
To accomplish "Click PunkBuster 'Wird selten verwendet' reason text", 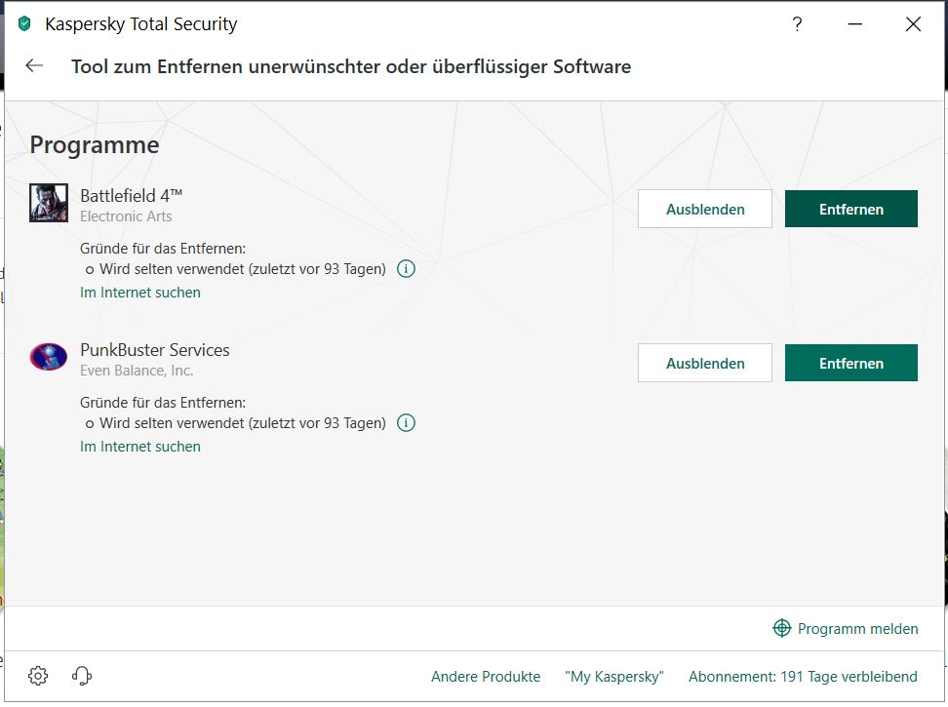I will pyautogui.click(x=243, y=423).
